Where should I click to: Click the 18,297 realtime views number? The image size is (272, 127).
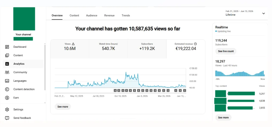220,62
